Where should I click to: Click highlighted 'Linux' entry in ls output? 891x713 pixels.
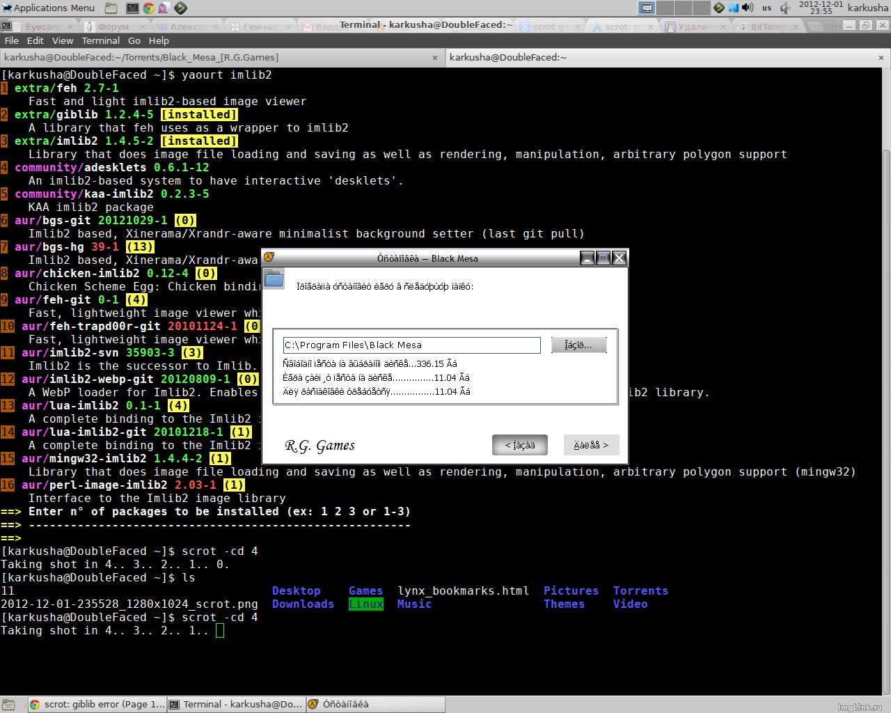click(x=366, y=604)
